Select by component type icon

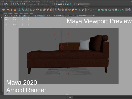(7, 4)
